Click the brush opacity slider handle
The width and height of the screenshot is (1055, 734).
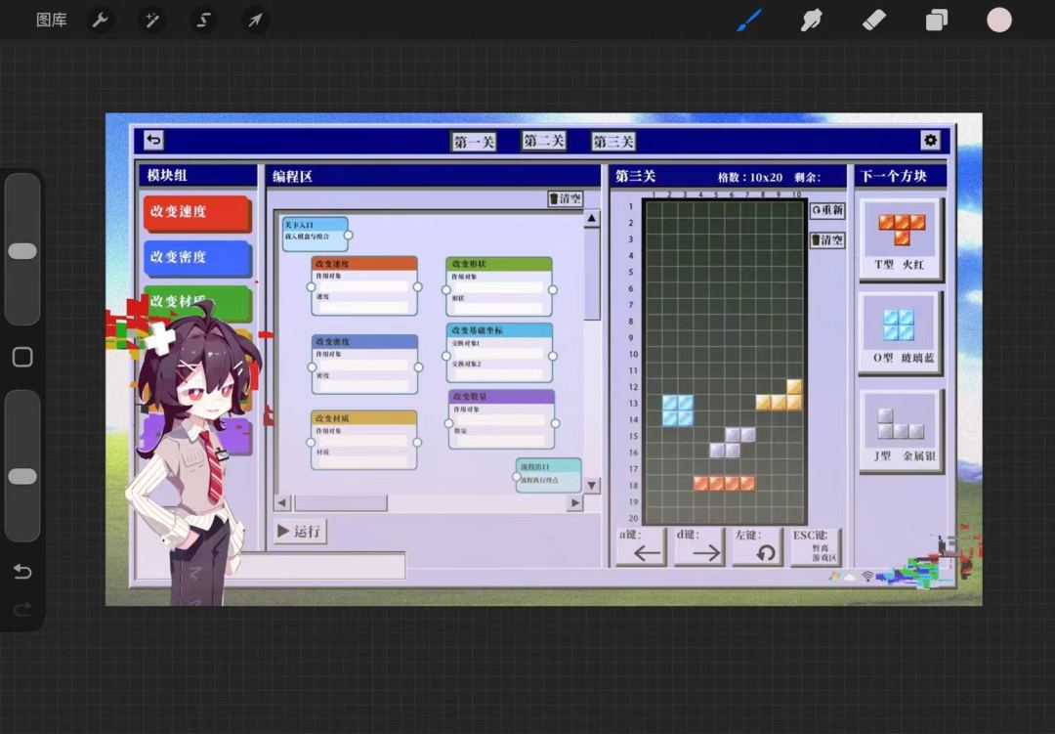coord(22,476)
